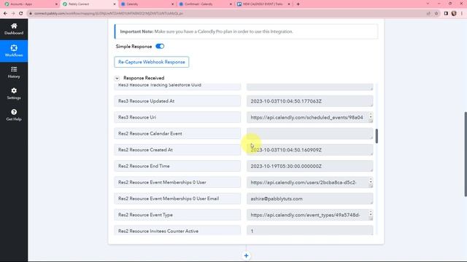Switch to the Confirmed - Calendly tab
467x262 pixels.
click(204, 4)
